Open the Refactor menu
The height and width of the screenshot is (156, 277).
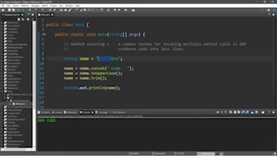[x=25, y=6]
